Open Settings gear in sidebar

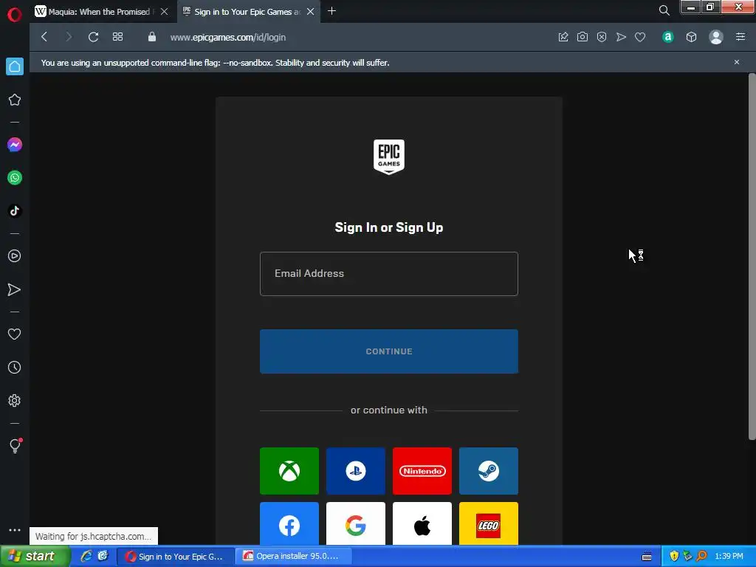point(15,400)
